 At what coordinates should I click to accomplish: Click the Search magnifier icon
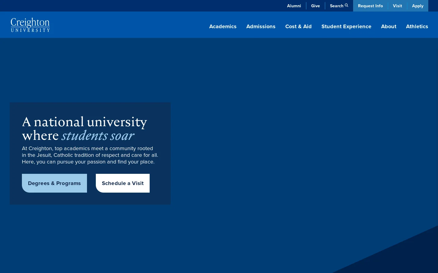346,5
